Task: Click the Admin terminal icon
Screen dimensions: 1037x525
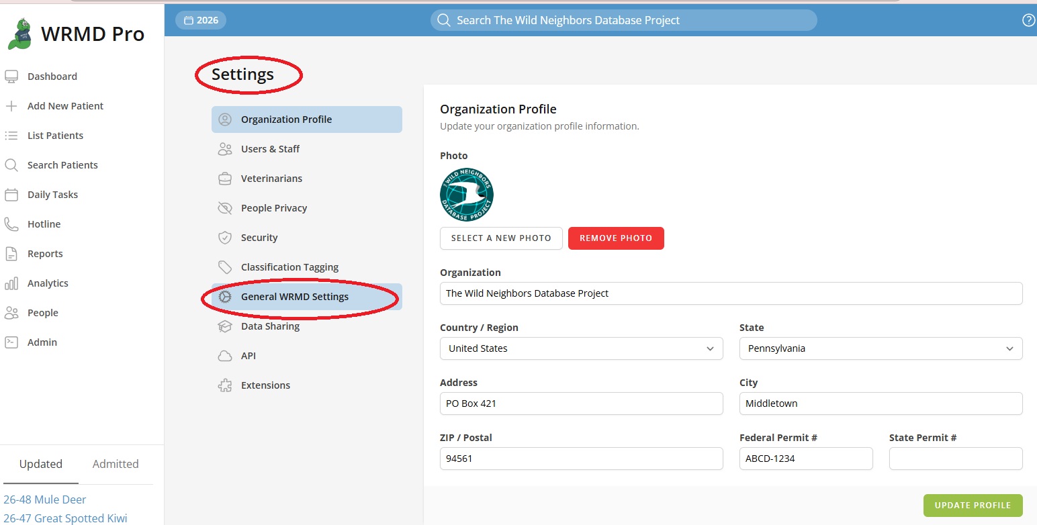Action: coord(11,342)
